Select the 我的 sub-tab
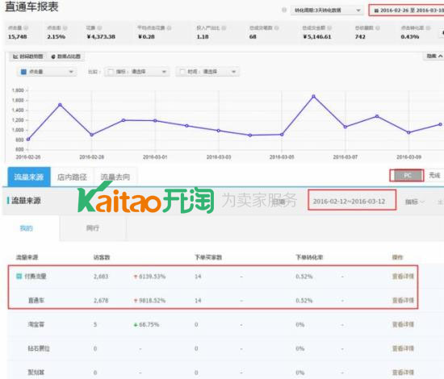This screenshot has width=444, height=379. coord(27,228)
